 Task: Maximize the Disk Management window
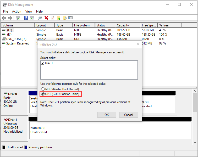pos(179,5)
